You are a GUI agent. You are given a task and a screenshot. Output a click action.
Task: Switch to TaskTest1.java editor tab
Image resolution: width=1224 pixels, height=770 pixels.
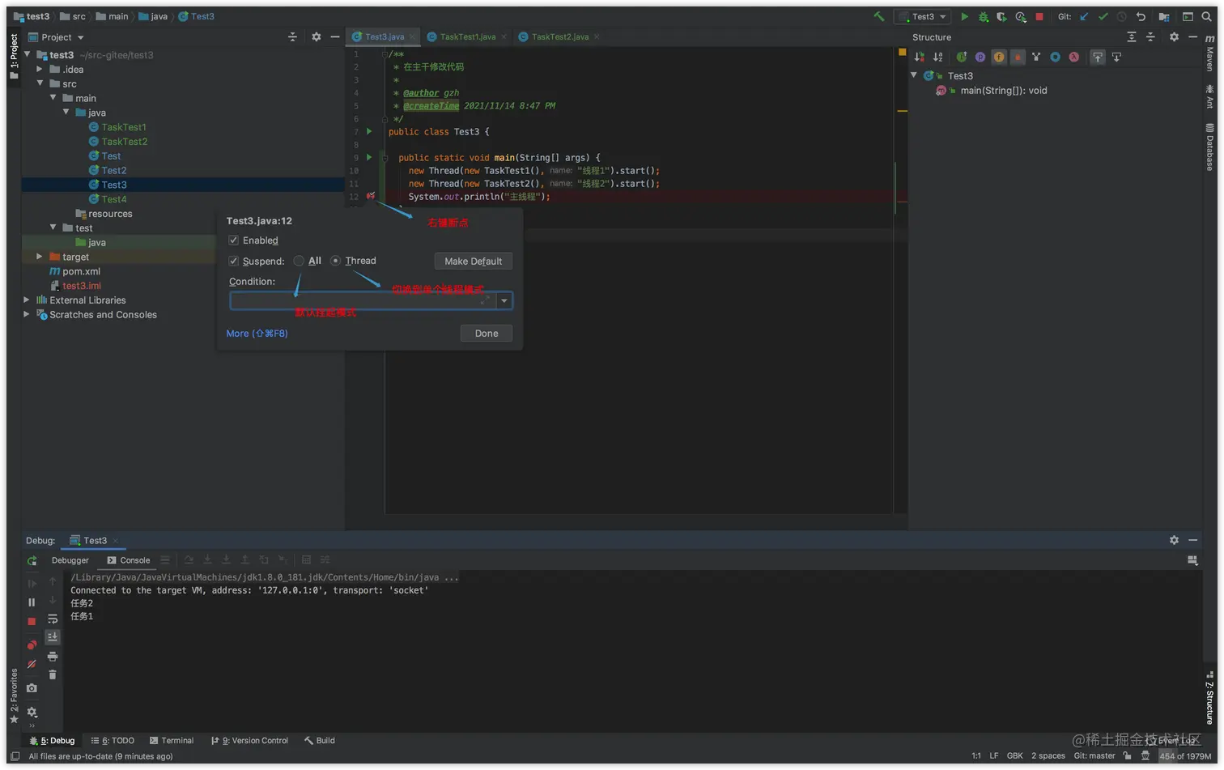(x=467, y=37)
